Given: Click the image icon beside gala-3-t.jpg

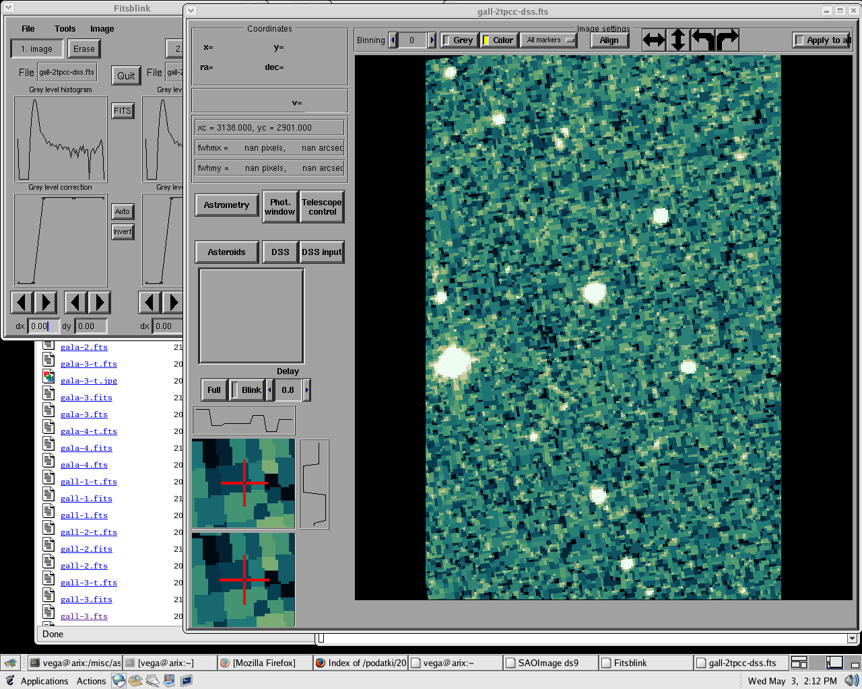Looking at the screenshot, I should point(48,377).
